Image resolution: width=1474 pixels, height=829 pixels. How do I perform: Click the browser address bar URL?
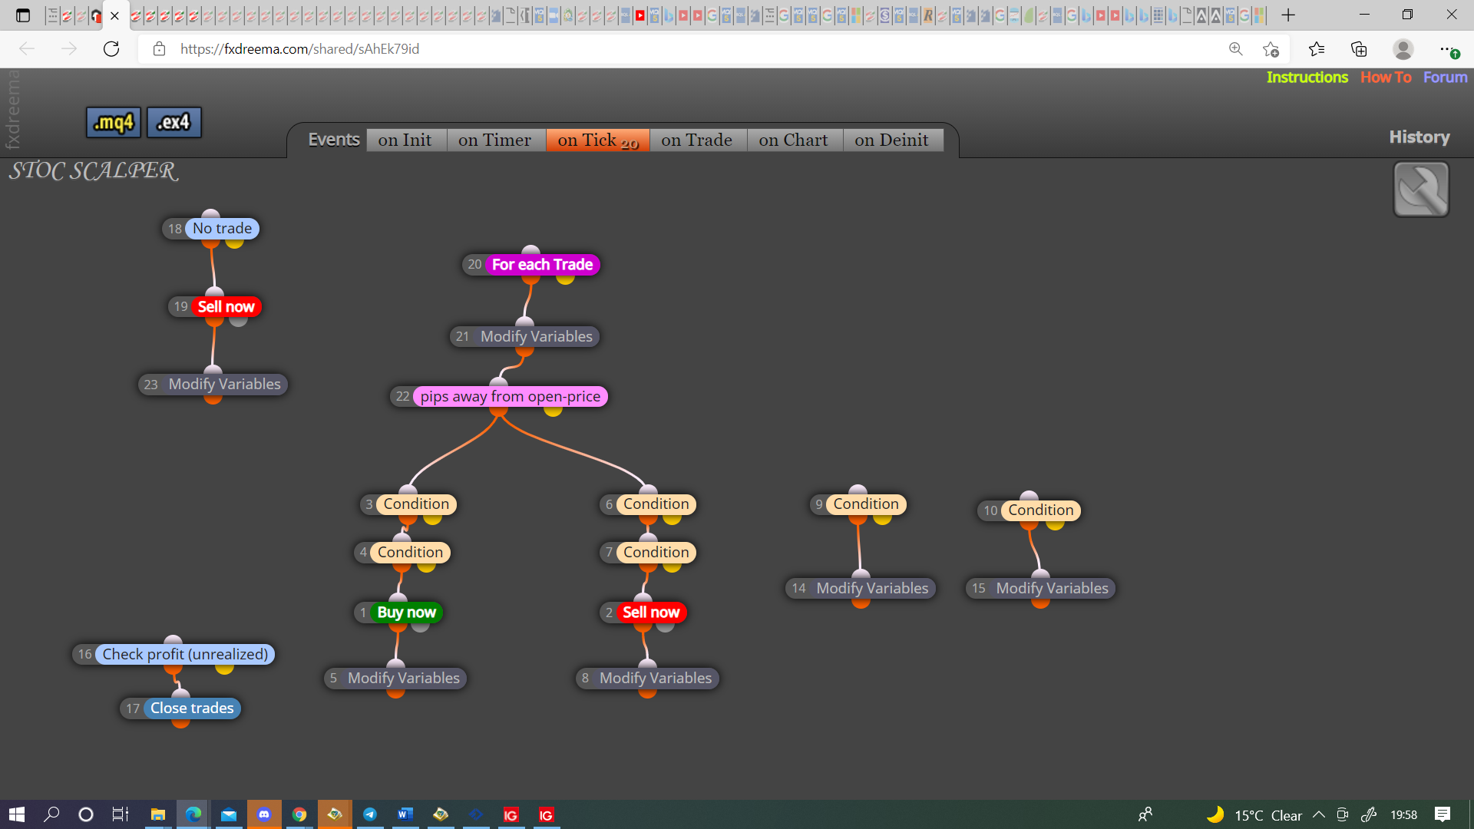point(299,49)
